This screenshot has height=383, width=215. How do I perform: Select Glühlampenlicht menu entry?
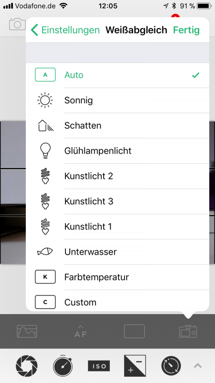click(118, 151)
